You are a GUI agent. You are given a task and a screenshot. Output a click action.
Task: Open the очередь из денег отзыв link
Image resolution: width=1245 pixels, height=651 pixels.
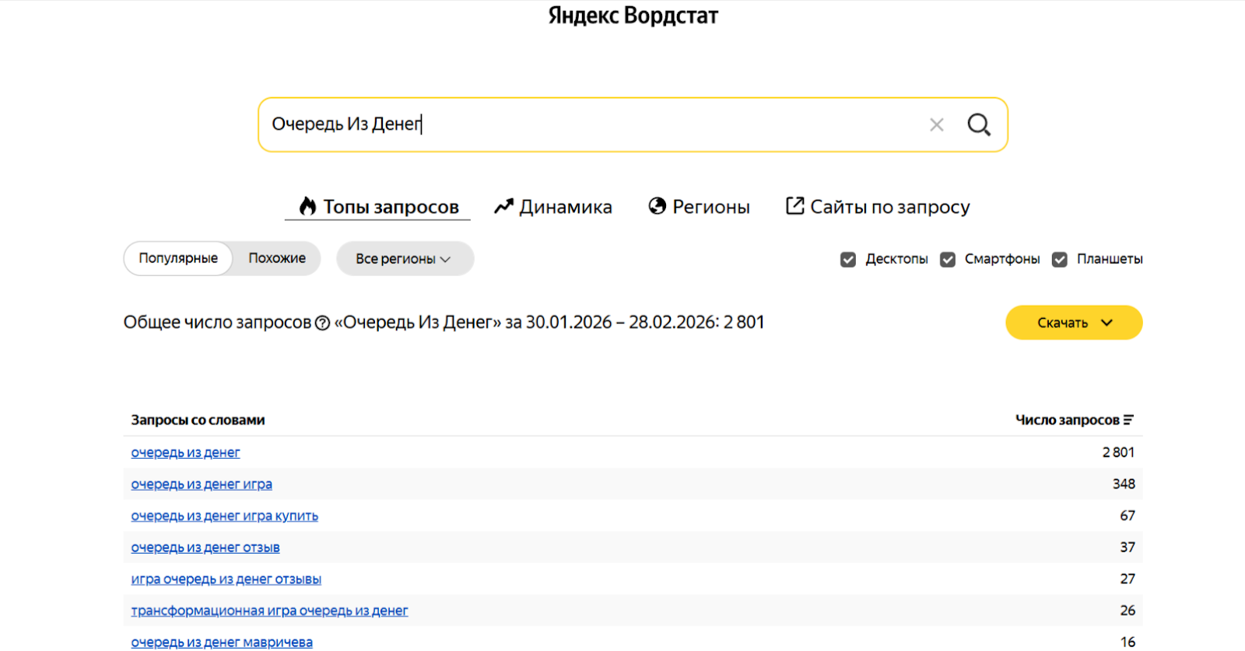[x=205, y=548]
